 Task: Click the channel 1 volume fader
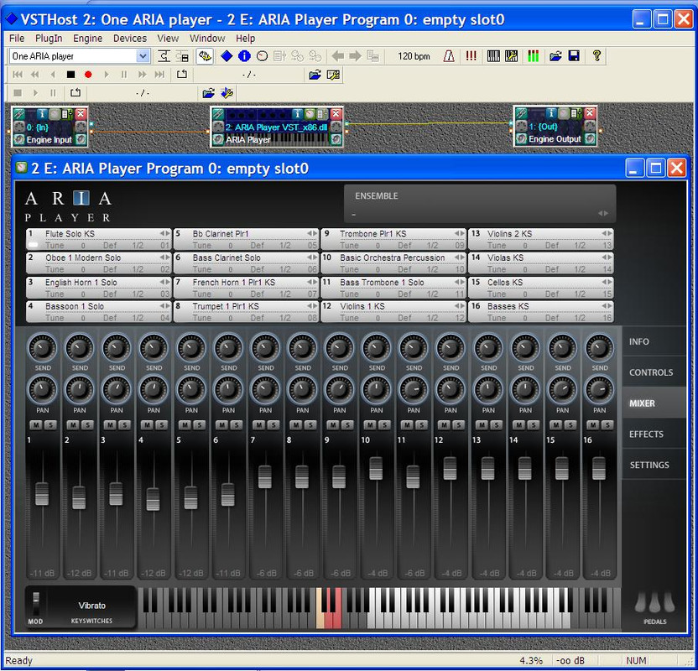tap(42, 494)
